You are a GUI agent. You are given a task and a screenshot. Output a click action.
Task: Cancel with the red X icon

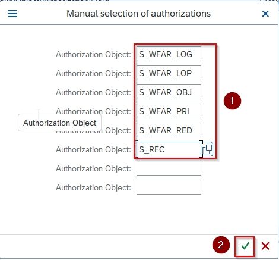(x=265, y=246)
